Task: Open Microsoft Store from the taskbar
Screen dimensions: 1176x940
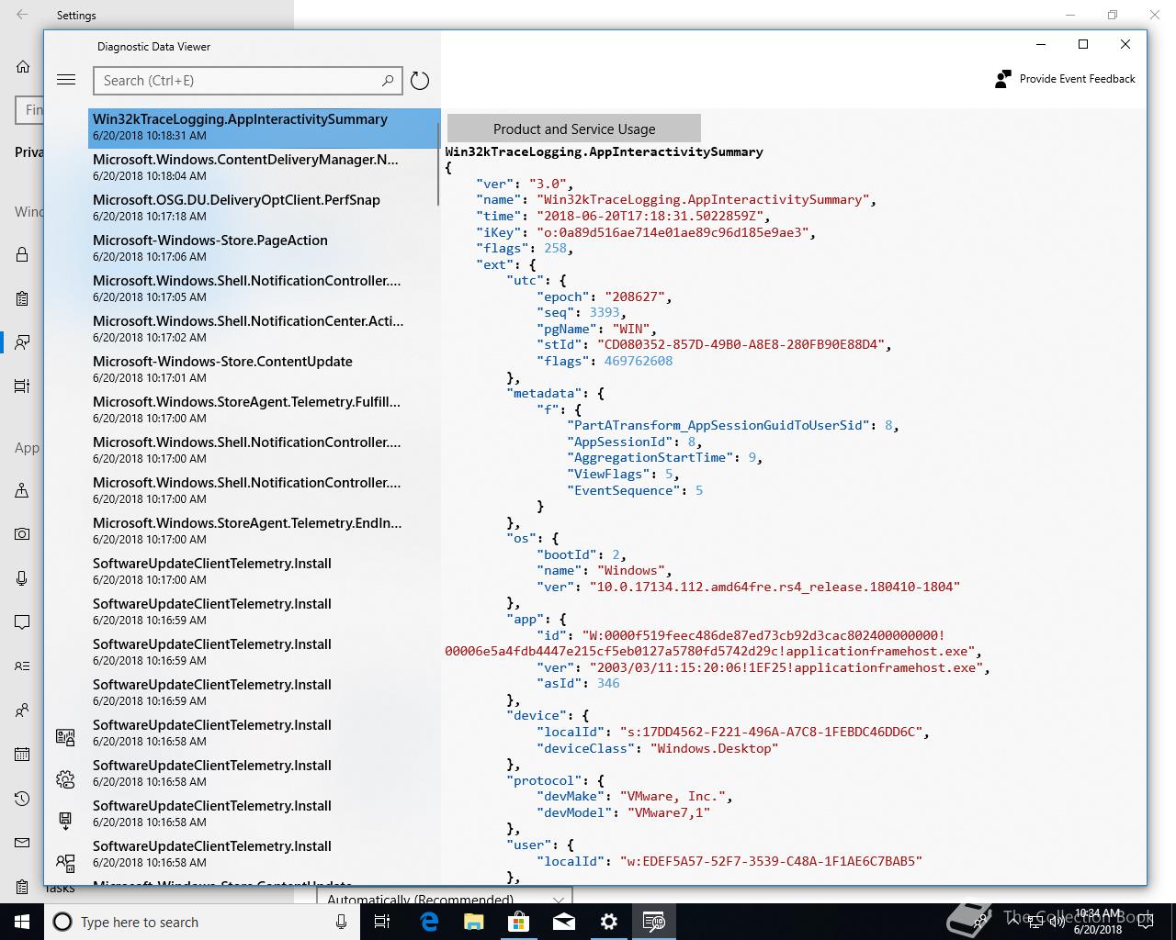Action: tap(519, 922)
